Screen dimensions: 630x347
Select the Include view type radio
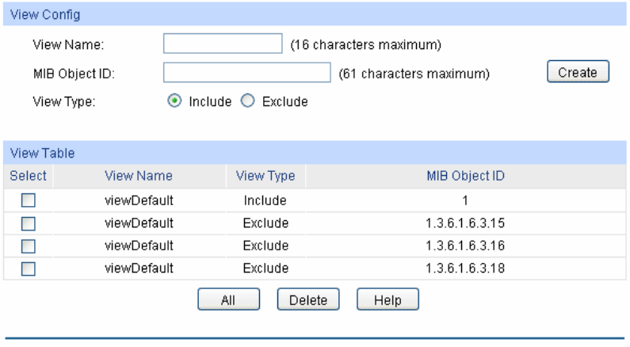[x=174, y=101]
